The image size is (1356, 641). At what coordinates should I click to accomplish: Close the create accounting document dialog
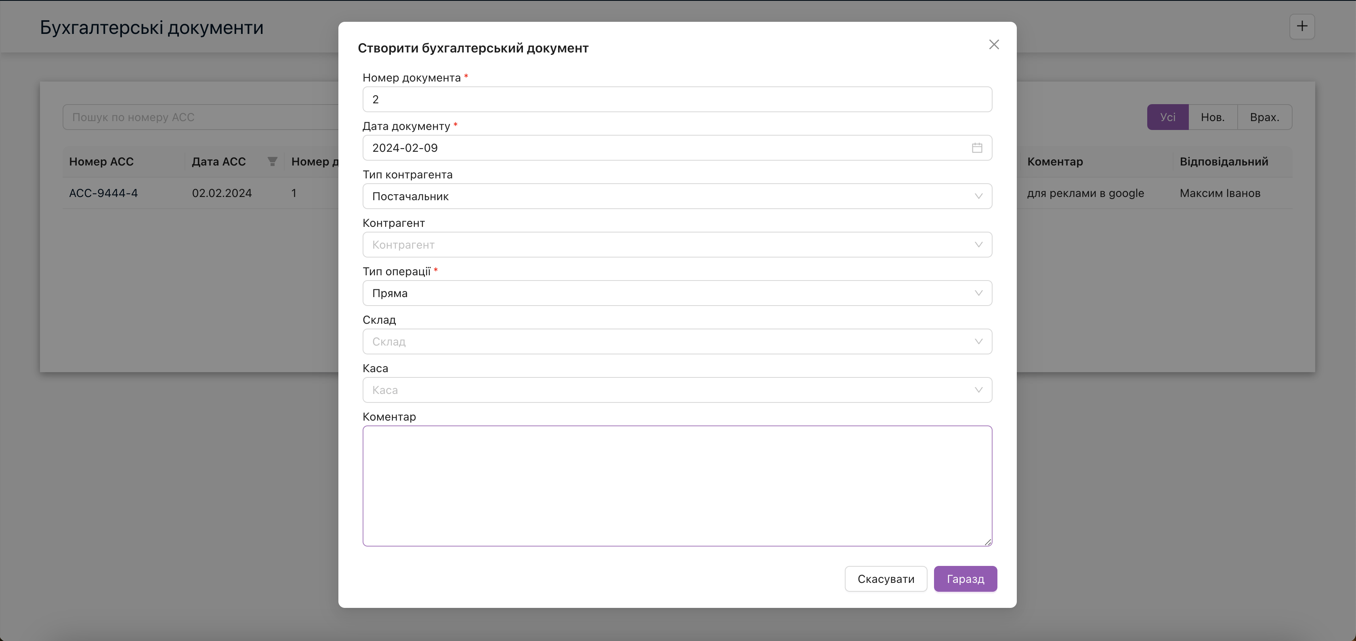[993, 45]
